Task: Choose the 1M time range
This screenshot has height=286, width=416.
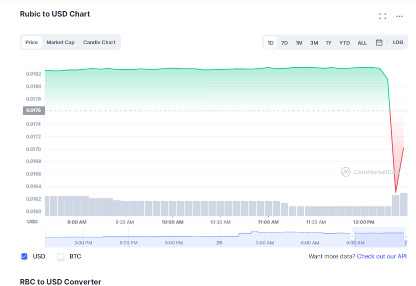Action: [x=299, y=43]
